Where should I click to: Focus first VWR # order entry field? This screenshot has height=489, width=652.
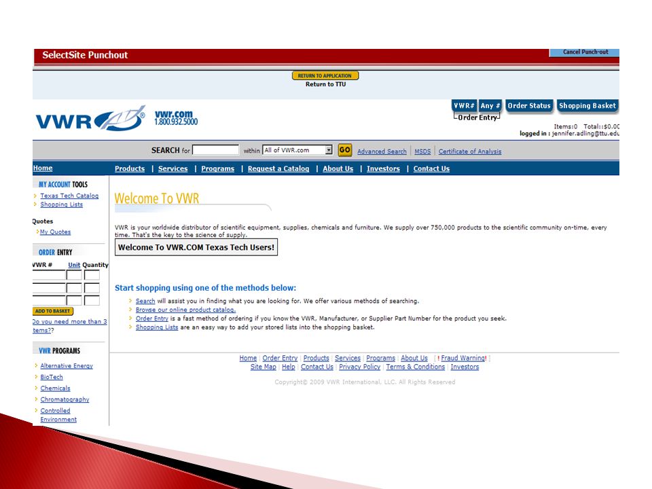49,275
